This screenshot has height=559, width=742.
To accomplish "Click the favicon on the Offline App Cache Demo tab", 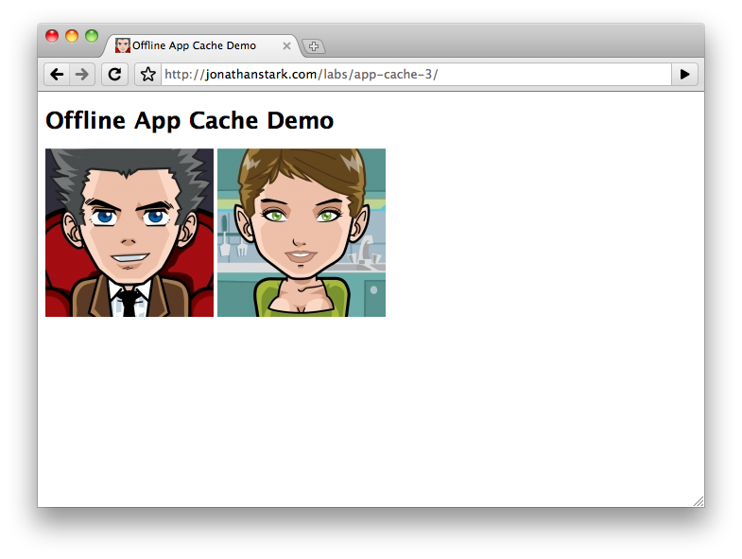I will coord(123,45).
